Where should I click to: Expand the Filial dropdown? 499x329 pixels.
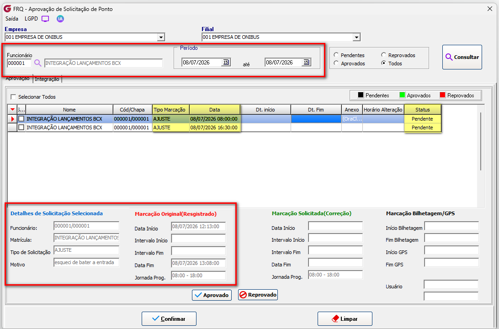356,37
